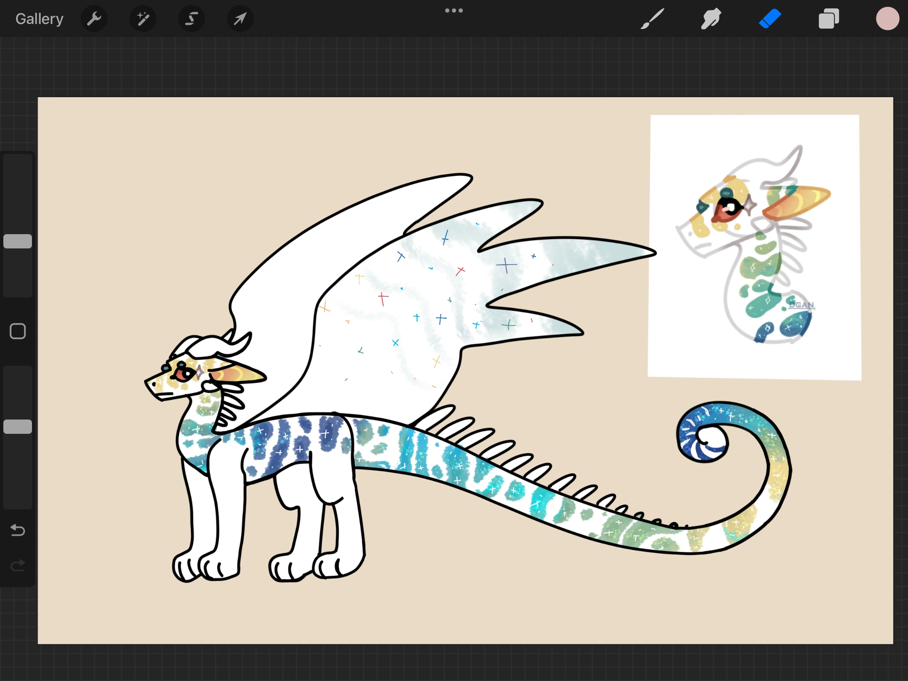Tap the dragon's upper white wing
The image size is (908, 681).
[x=336, y=235]
